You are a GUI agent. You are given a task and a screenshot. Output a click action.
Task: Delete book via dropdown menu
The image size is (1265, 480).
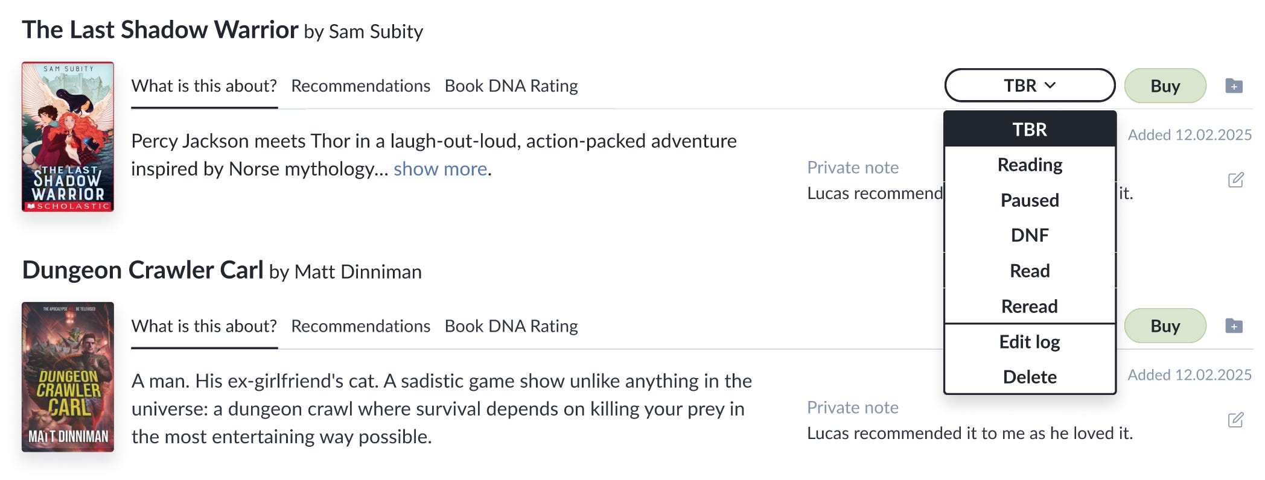1029,377
